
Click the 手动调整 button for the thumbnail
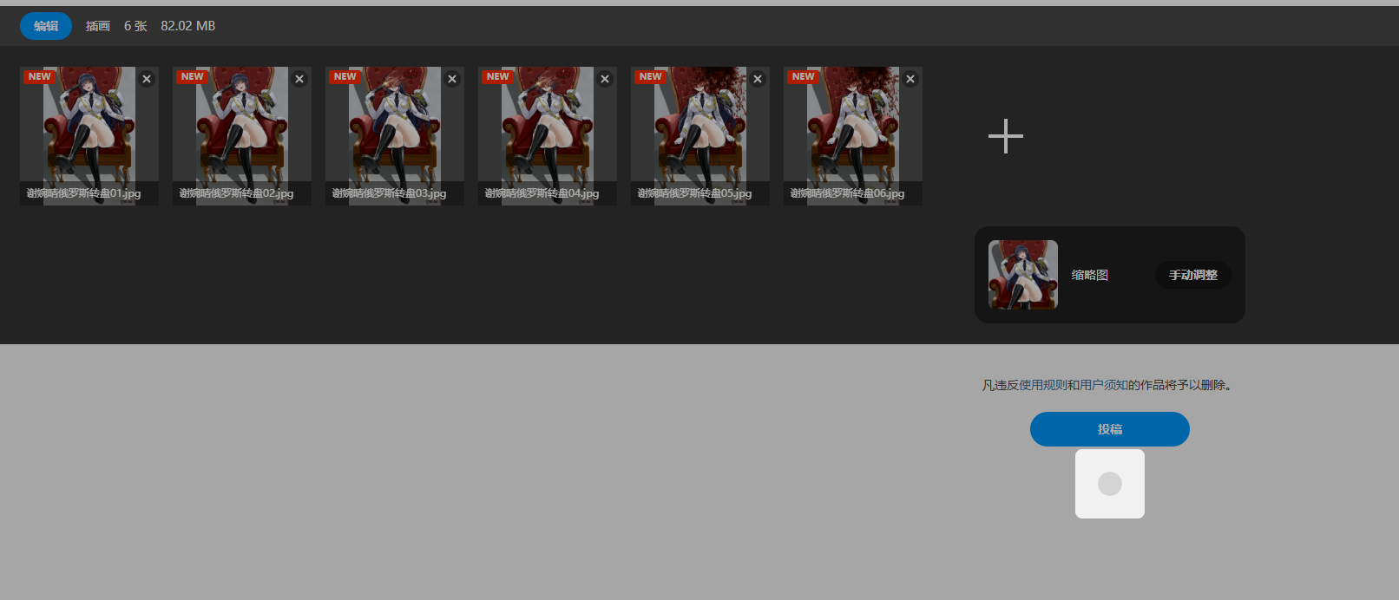1193,275
